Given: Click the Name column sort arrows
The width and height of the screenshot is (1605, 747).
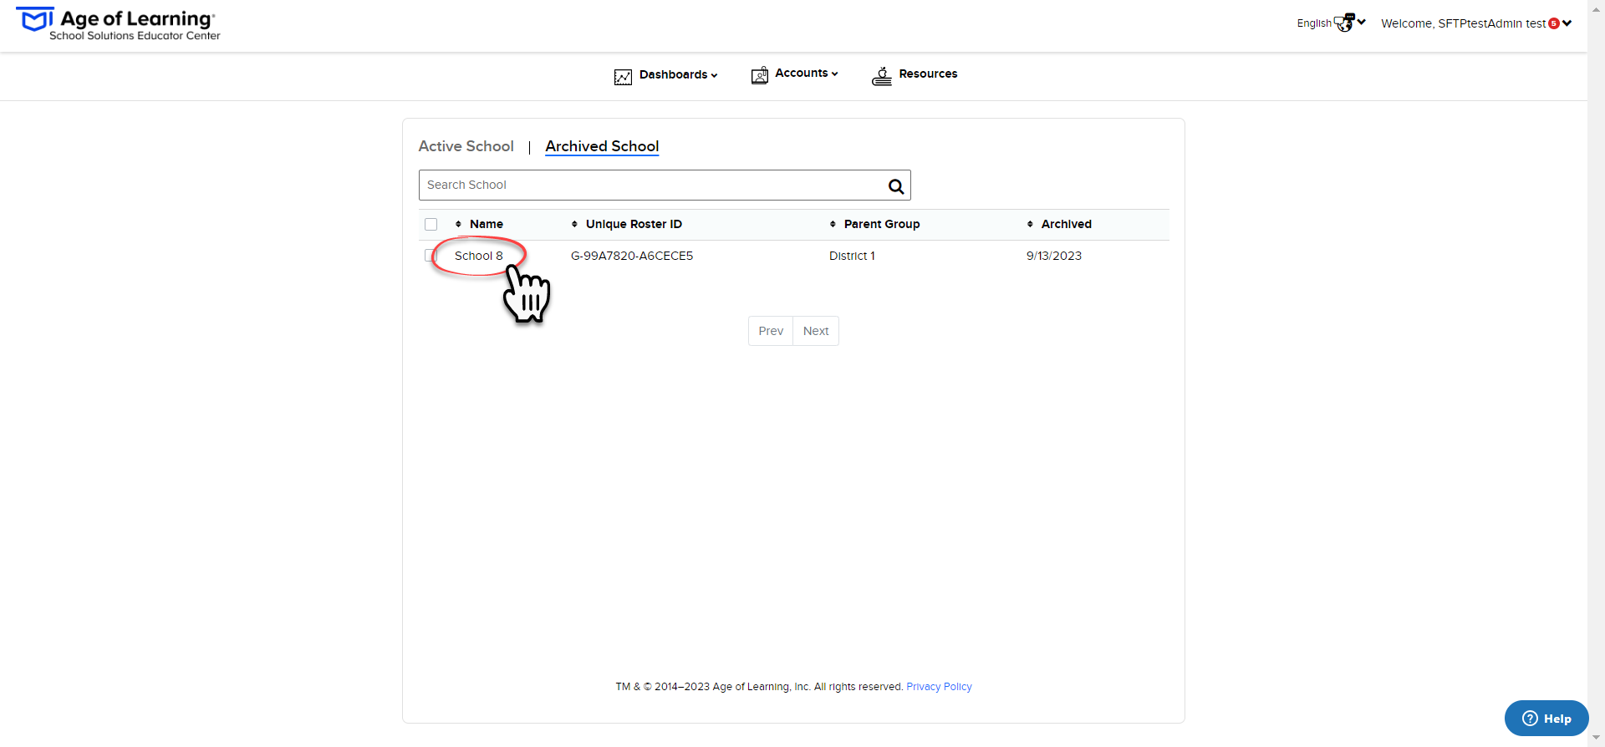Looking at the screenshot, I should [x=458, y=224].
